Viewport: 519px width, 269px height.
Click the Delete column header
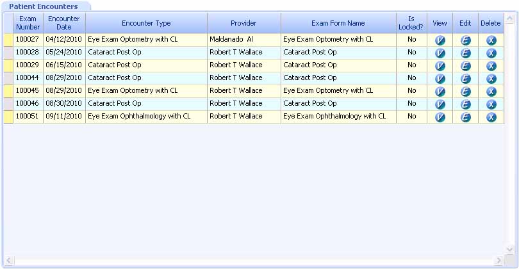coord(491,23)
